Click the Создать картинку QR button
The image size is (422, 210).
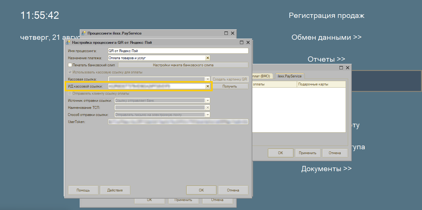tap(230, 79)
